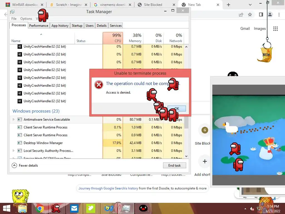Open the Details tab
Screen dimensions: 285x214
coord(102,25)
